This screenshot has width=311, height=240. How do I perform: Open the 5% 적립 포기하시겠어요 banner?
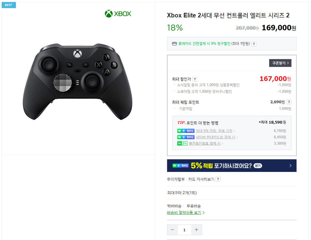pyautogui.click(x=232, y=166)
